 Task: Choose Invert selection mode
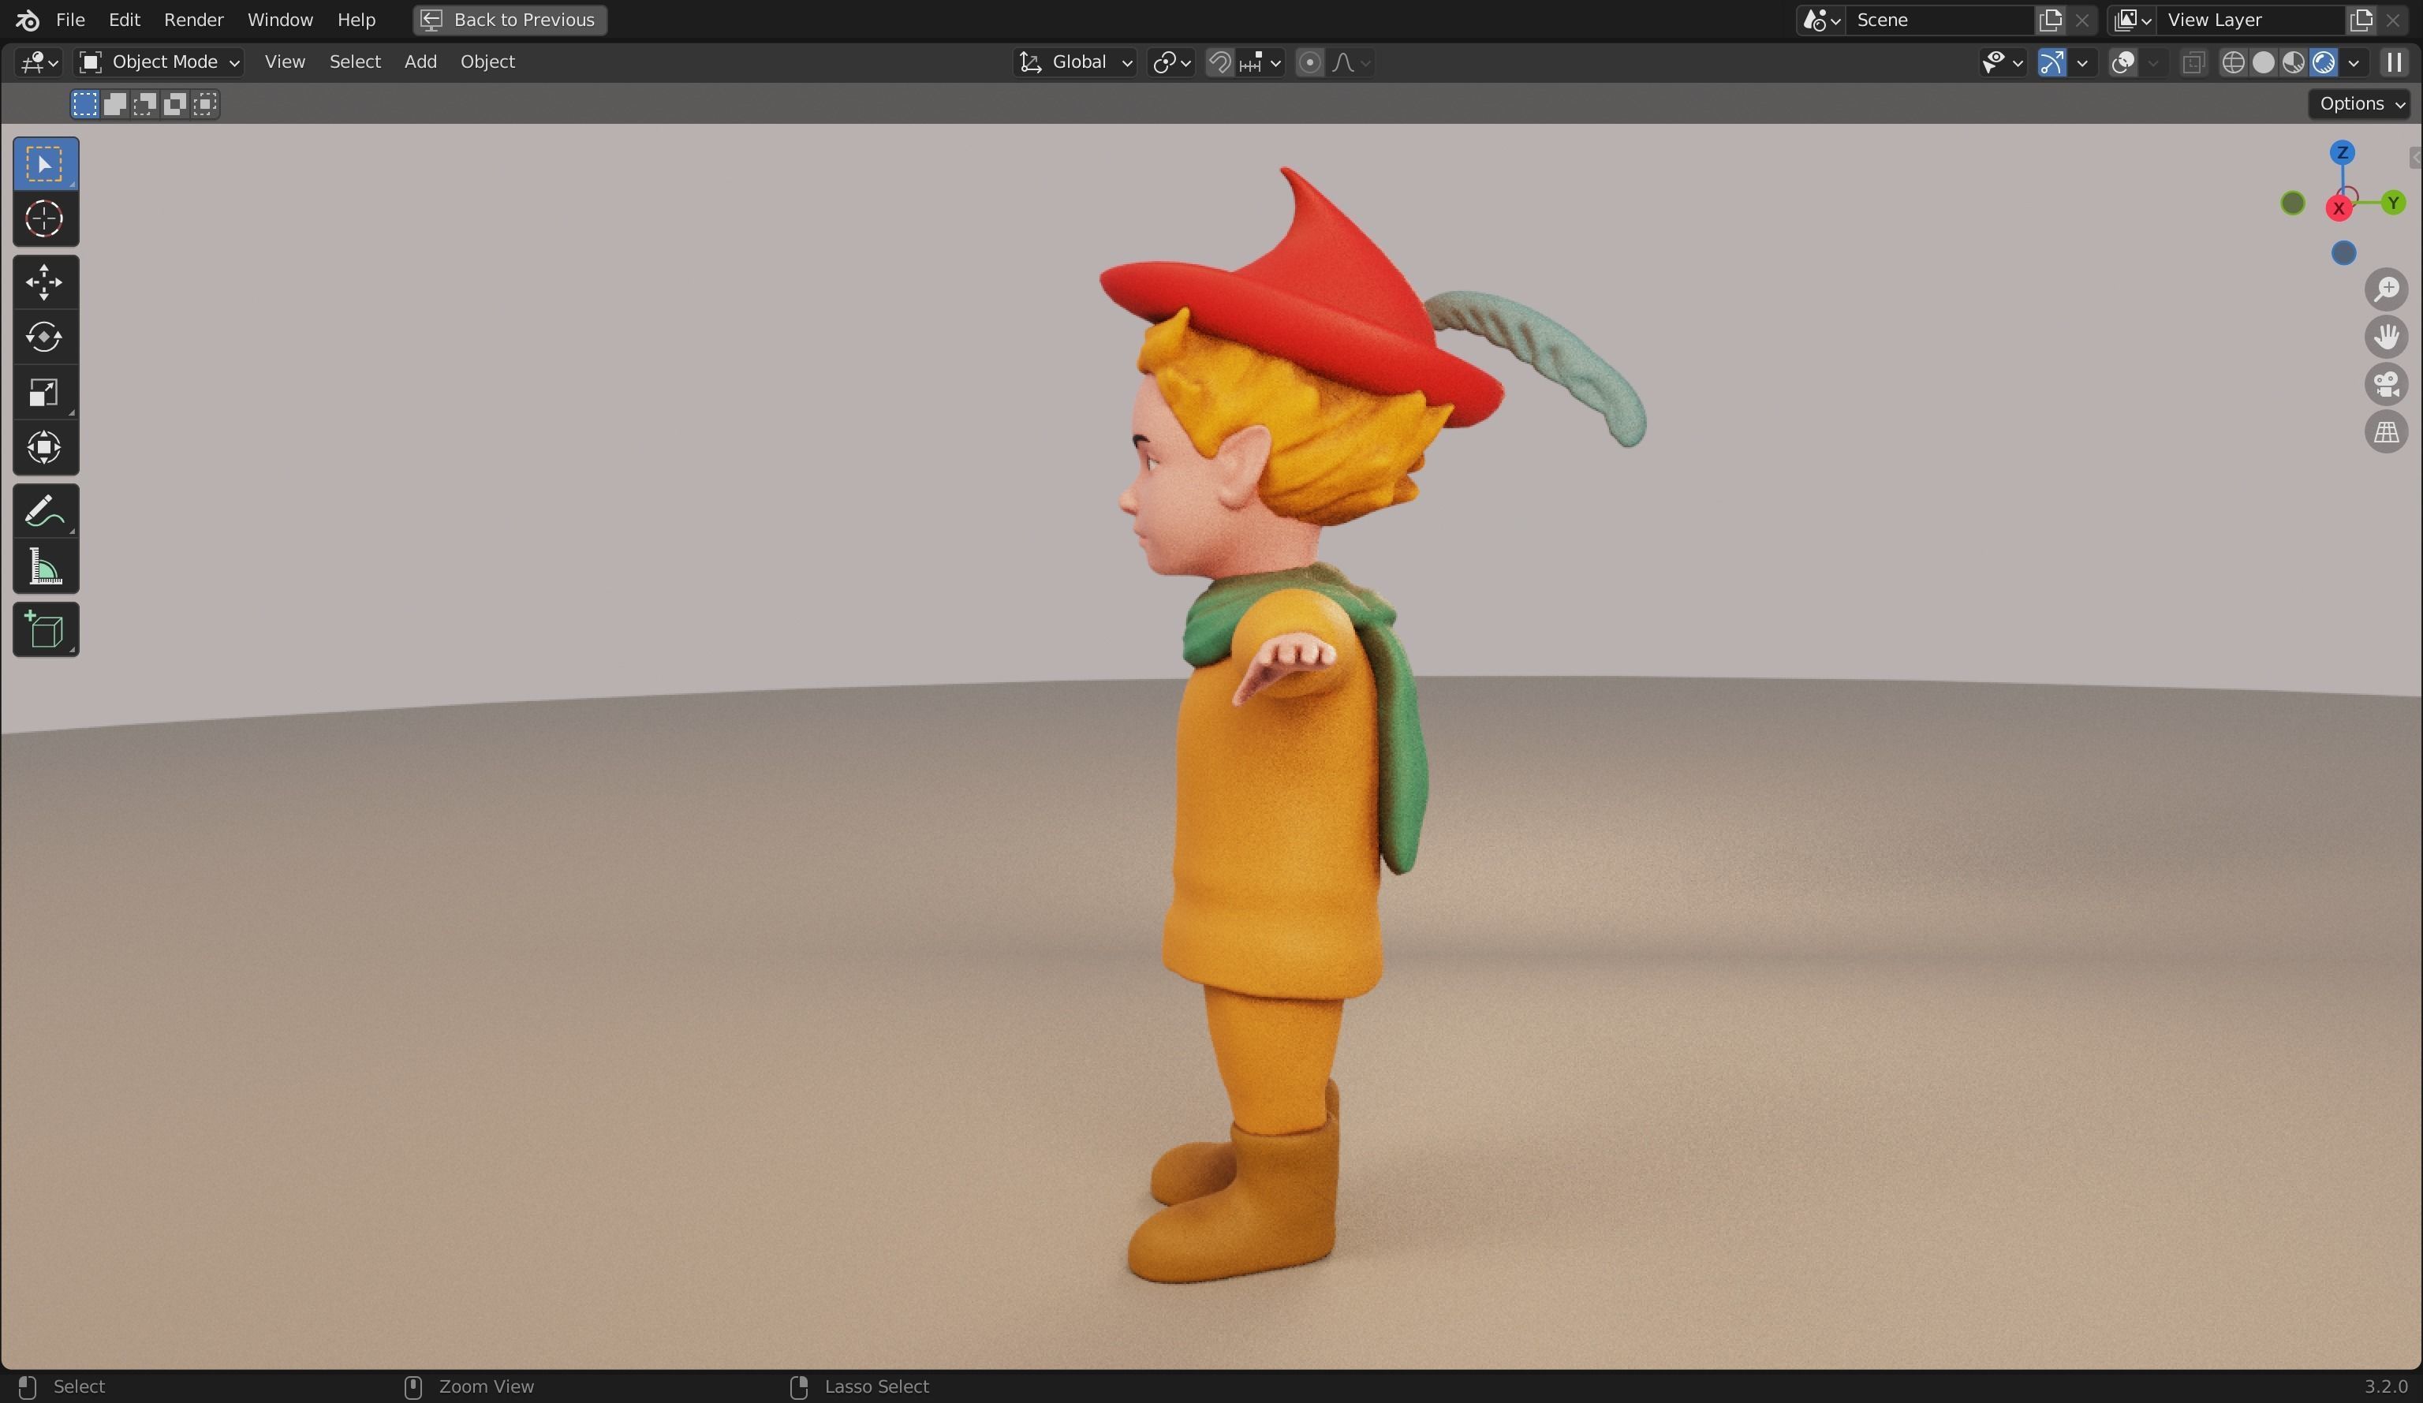point(174,104)
